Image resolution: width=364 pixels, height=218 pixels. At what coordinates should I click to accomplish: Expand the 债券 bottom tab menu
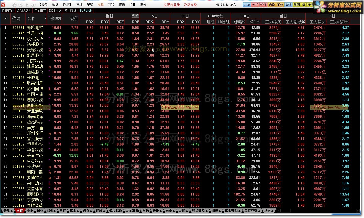(88, 211)
